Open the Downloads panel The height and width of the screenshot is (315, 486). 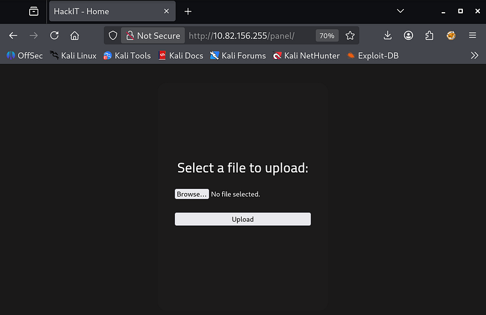pos(388,36)
